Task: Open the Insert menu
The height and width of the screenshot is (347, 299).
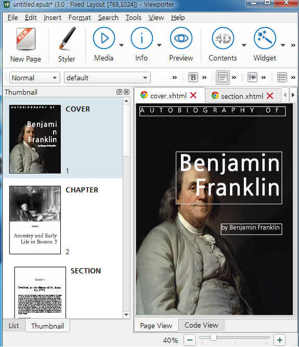Action: coord(53,18)
